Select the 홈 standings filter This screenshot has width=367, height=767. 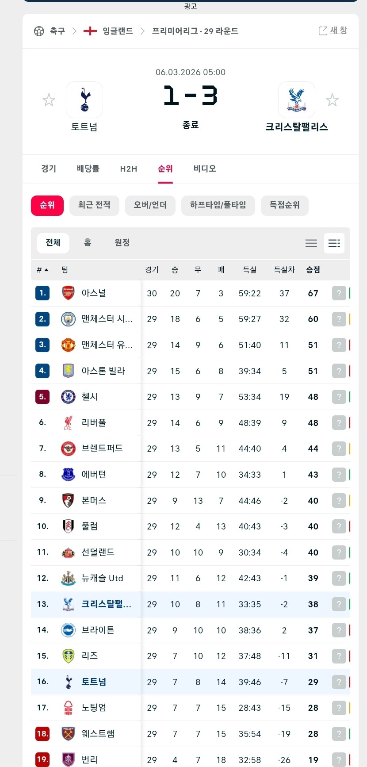point(88,242)
